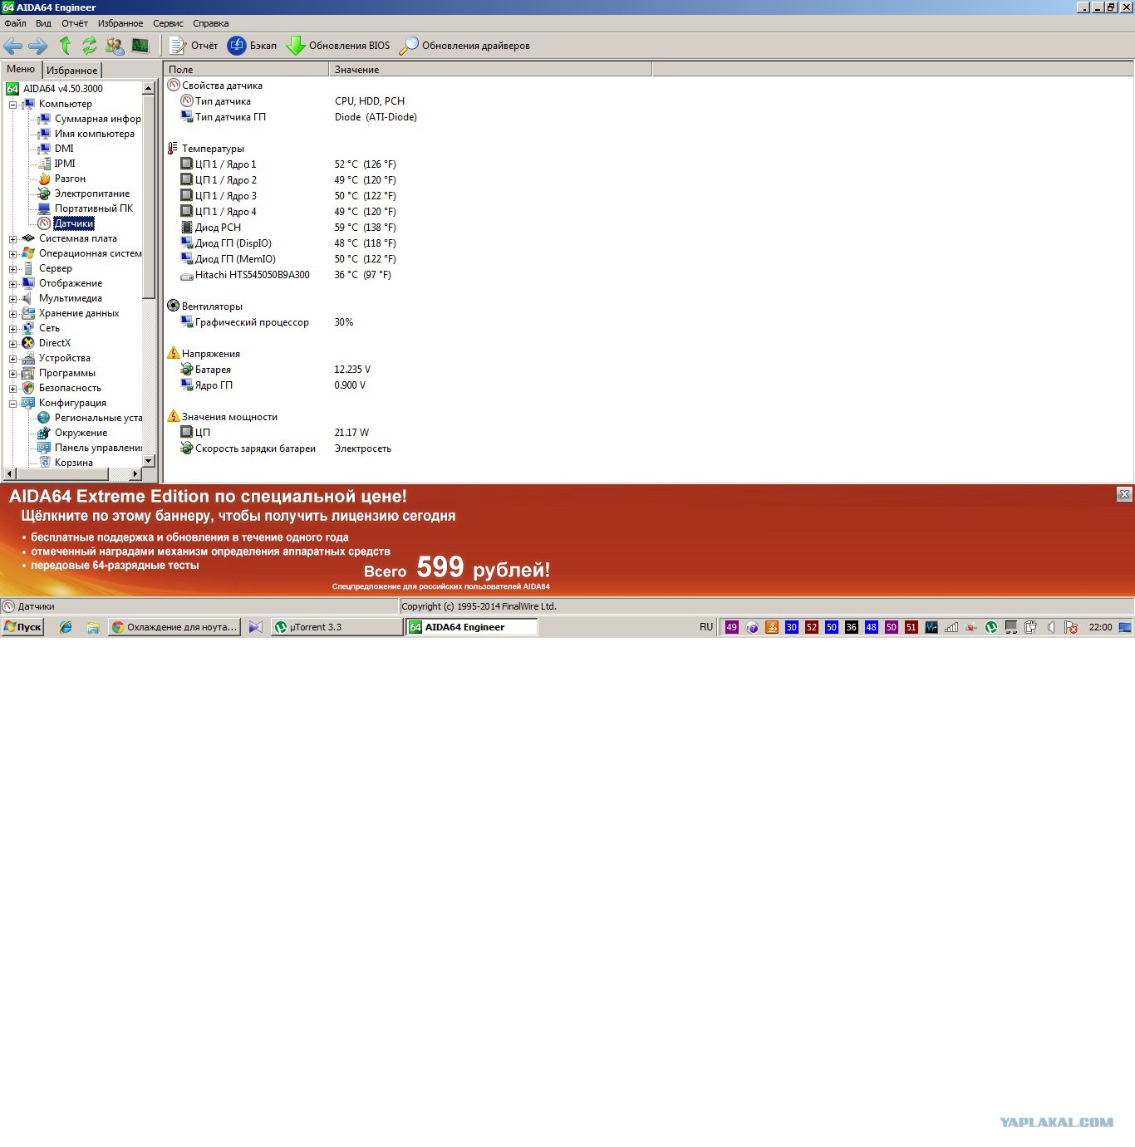The image size is (1135, 1147).
Task: Open the Региональные установки globe icon item
Action: pyautogui.click(x=44, y=418)
